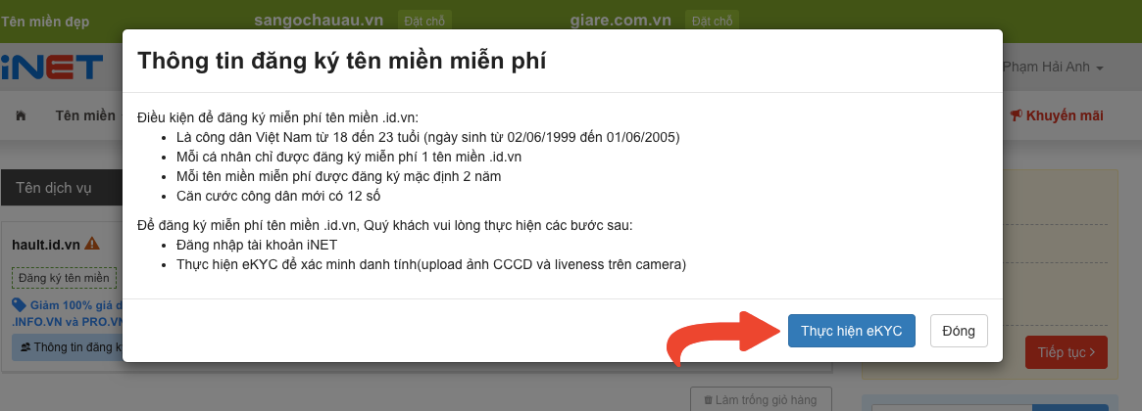Click Làm trống giỏ hàng button

761,399
